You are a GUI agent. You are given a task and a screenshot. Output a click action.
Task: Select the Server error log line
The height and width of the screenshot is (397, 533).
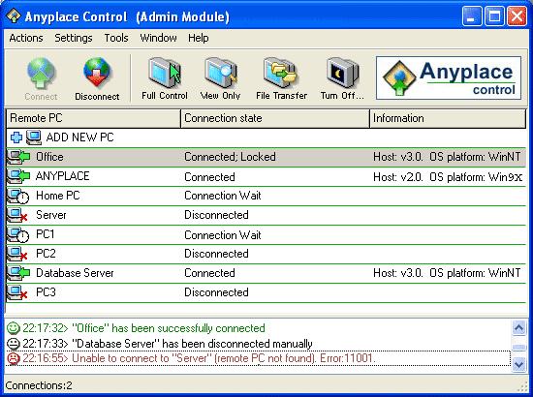click(x=258, y=358)
